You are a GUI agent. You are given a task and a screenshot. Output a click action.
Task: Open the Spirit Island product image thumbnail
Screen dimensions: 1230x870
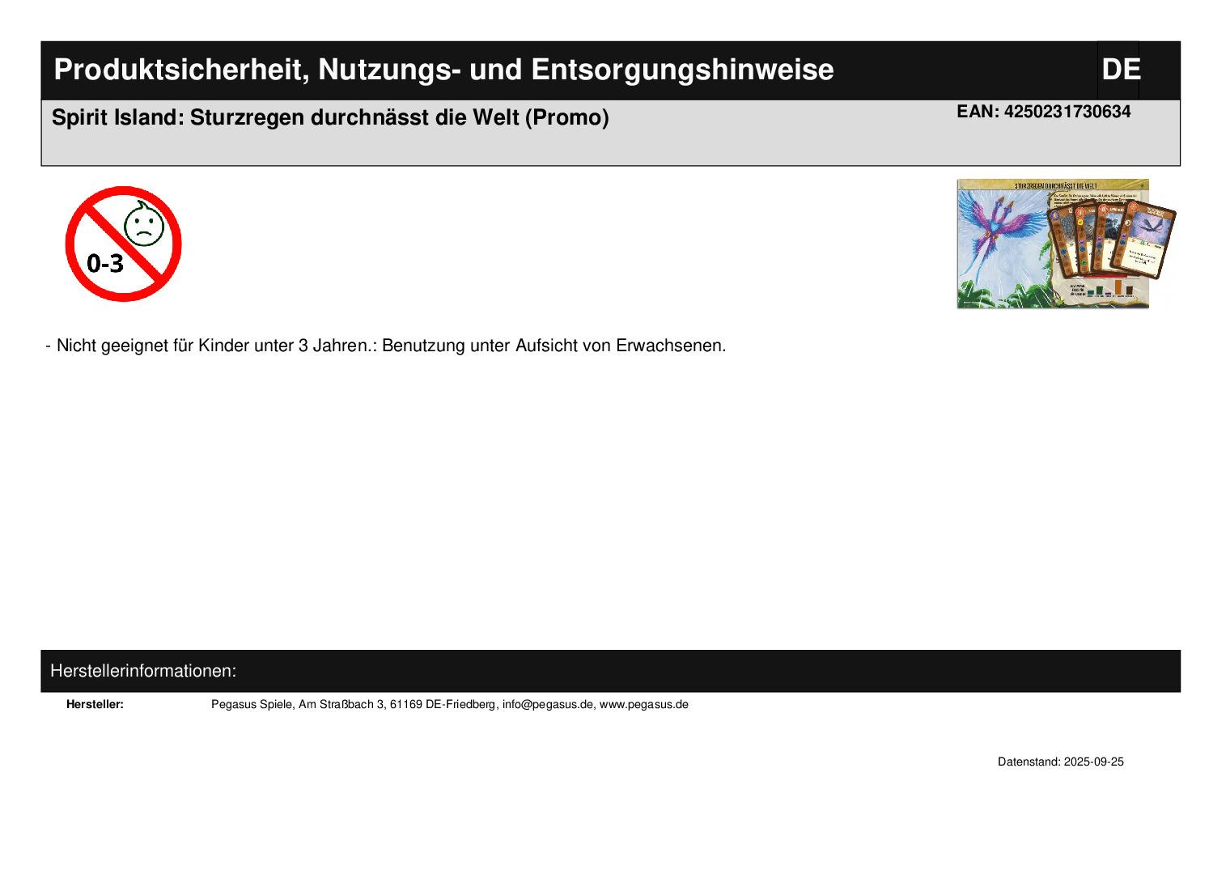click(x=1052, y=244)
